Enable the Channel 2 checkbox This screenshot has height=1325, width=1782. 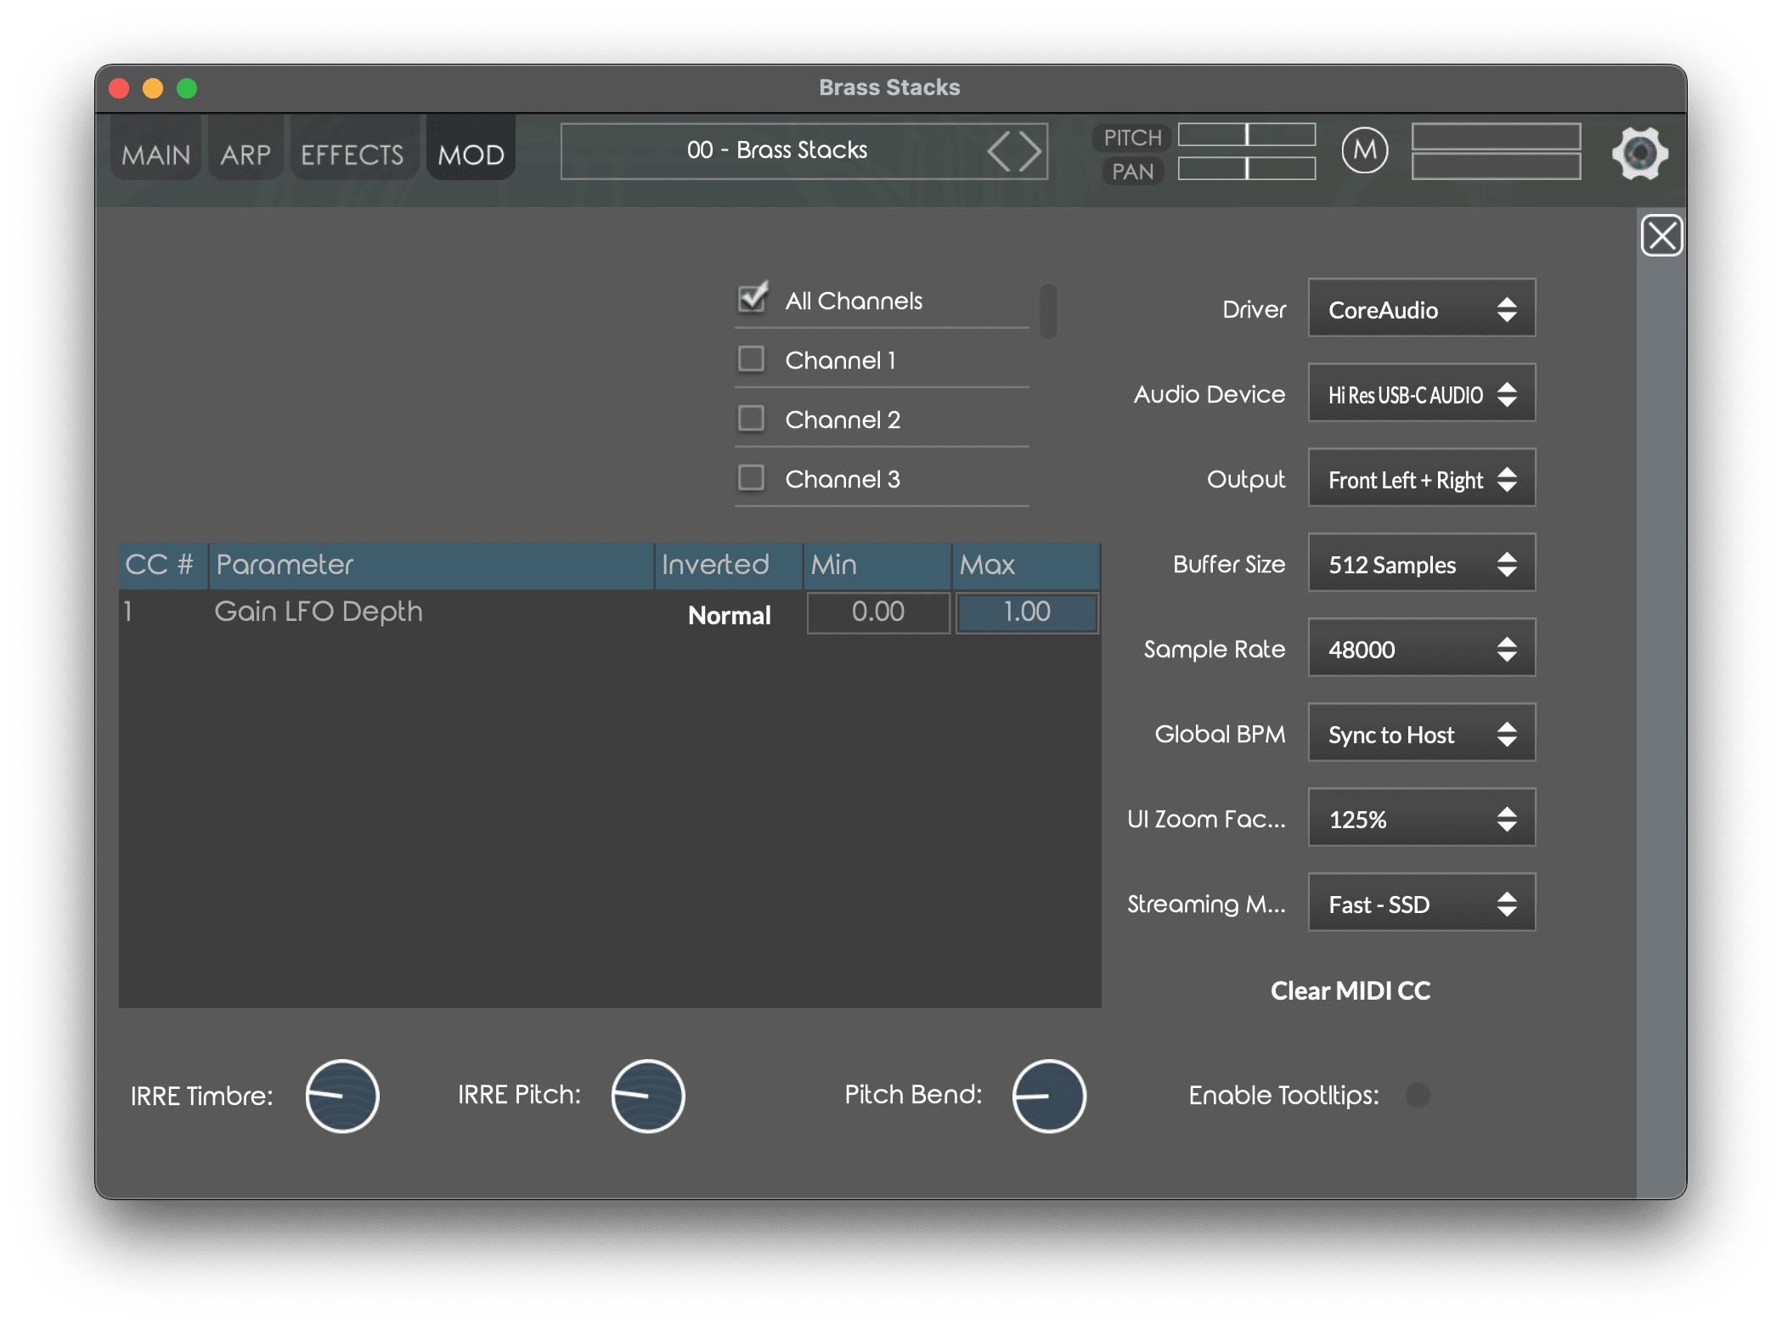[x=751, y=419]
